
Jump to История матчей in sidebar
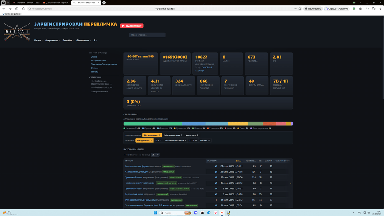click(98, 61)
